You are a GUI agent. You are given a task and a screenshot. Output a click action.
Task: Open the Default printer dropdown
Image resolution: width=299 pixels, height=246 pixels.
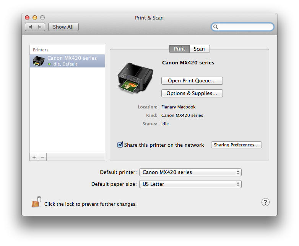pos(190,172)
